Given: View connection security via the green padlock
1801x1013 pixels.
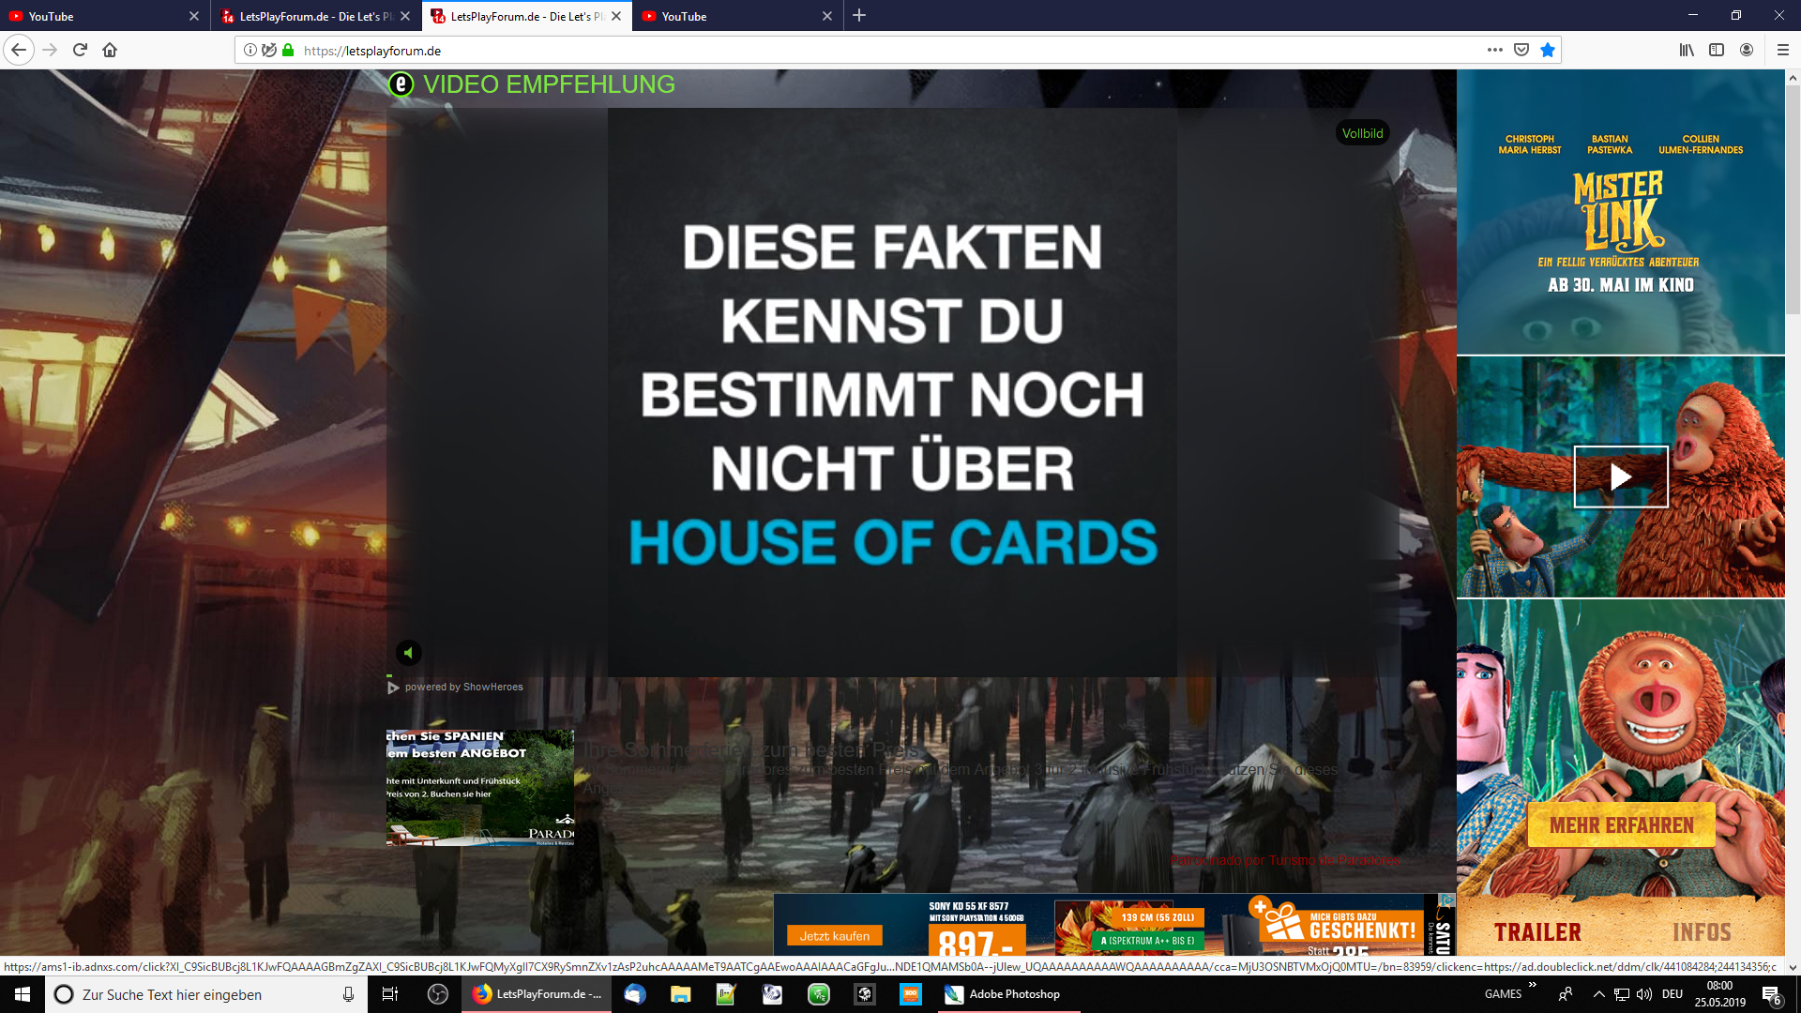Looking at the screenshot, I should [288, 50].
